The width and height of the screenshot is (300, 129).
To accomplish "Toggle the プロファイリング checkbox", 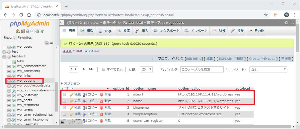I will 154,59.
